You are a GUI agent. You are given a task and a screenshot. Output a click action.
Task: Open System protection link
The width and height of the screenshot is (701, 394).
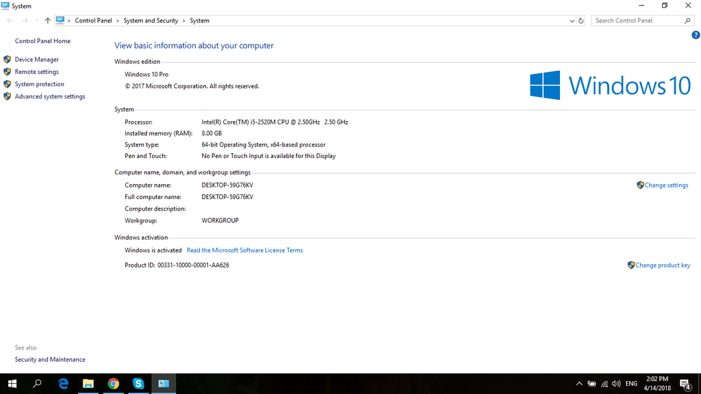(39, 84)
